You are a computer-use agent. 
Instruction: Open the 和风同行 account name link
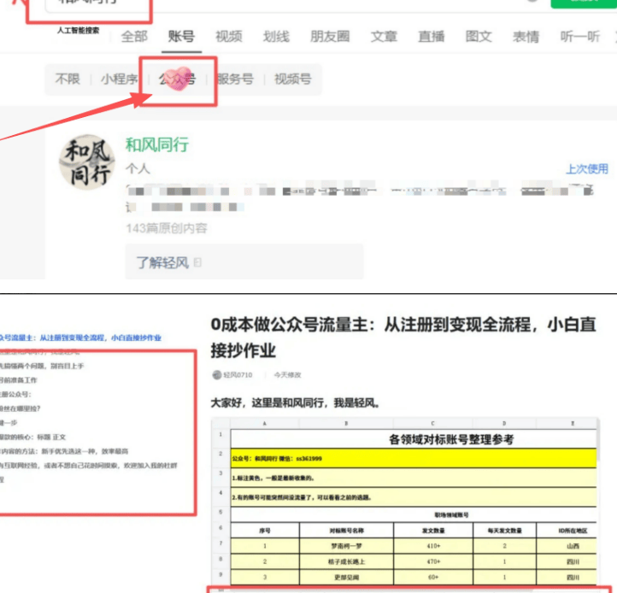coord(156,144)
